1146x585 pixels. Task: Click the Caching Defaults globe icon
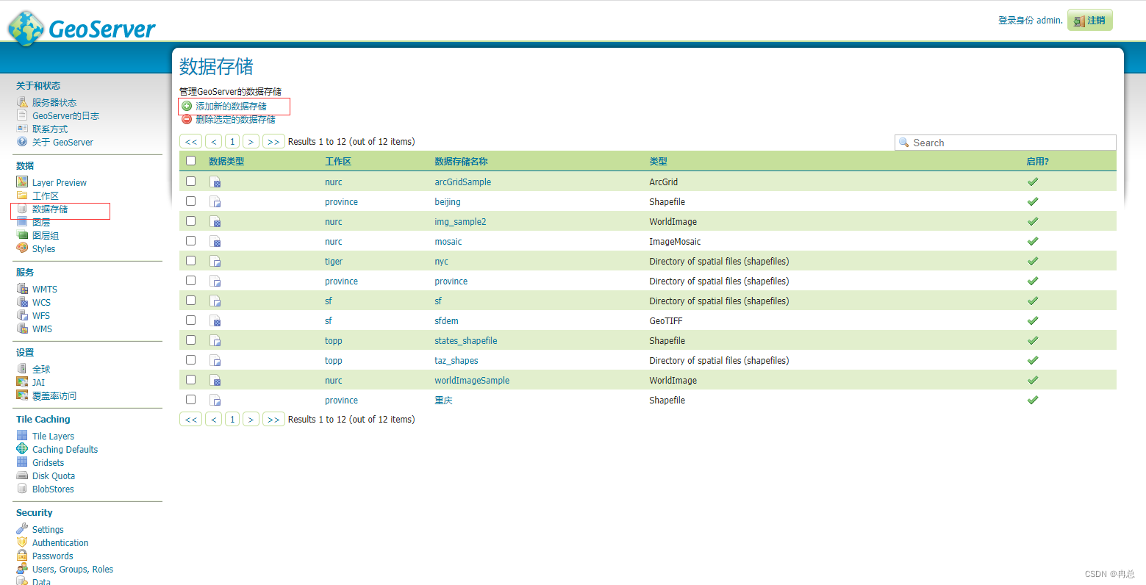22,449
